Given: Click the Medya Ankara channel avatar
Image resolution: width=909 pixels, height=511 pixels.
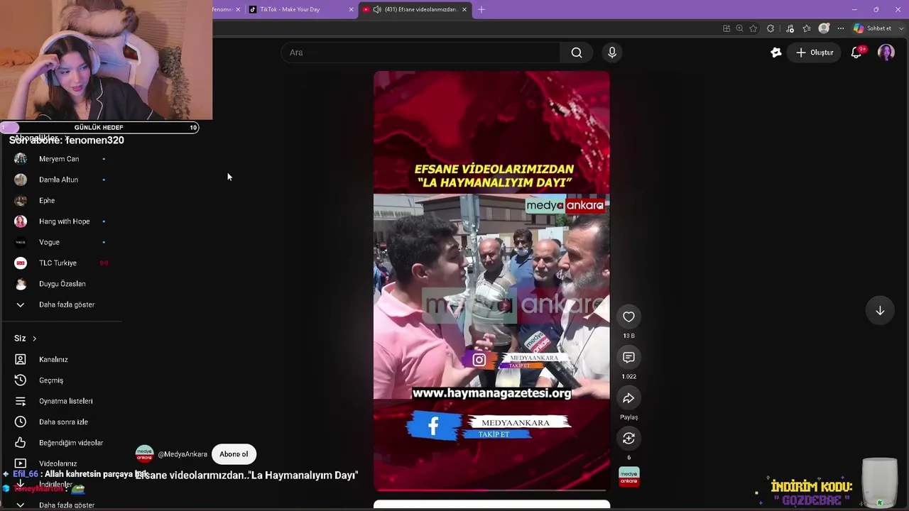Looking at the screenshot, I should pyautogui.click(x=144, y=454).
